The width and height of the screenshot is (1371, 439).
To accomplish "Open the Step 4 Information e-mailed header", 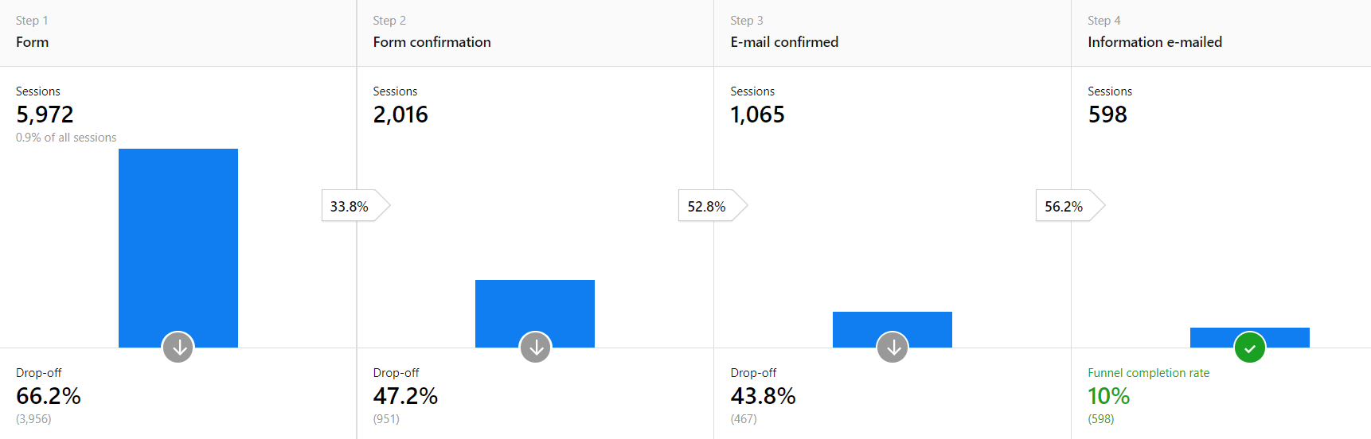I will pos(1154,42).
